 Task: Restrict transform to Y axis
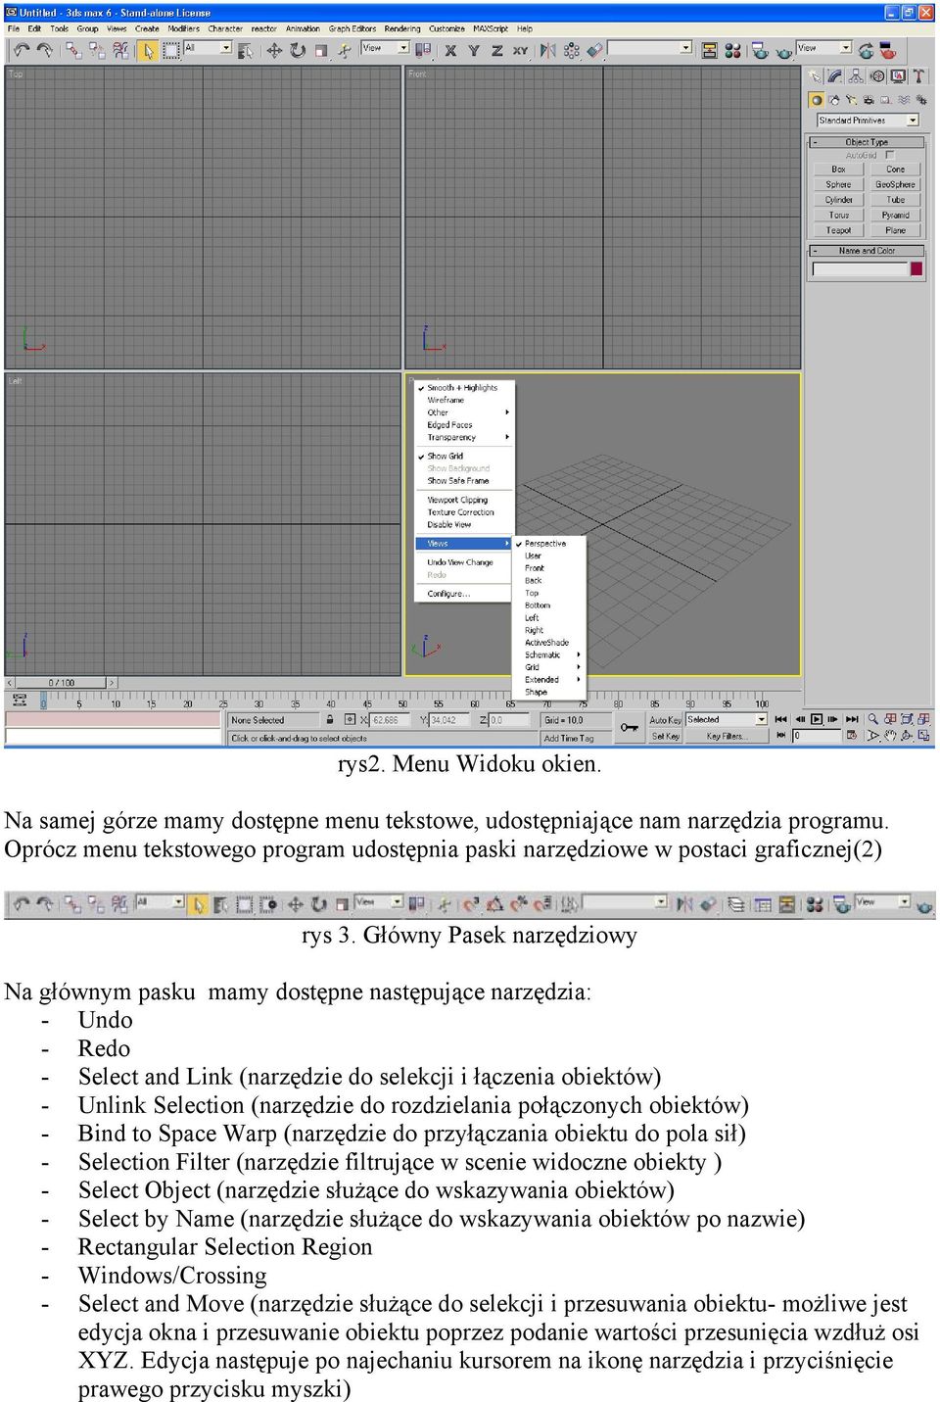coord(474,49)
